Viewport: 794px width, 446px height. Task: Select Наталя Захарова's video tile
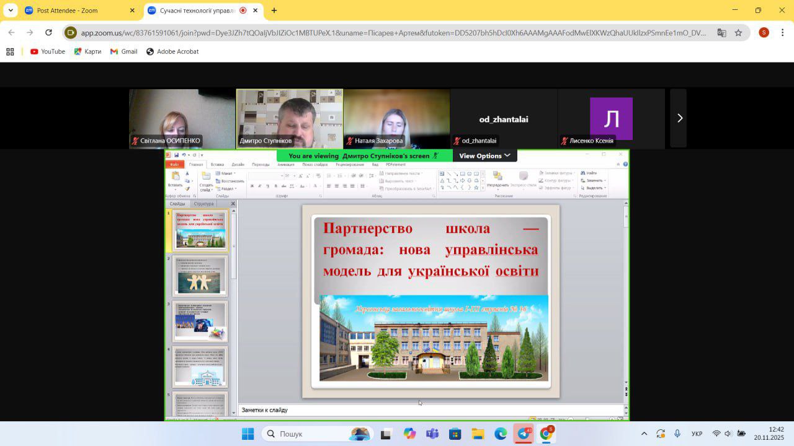point(396,118)
